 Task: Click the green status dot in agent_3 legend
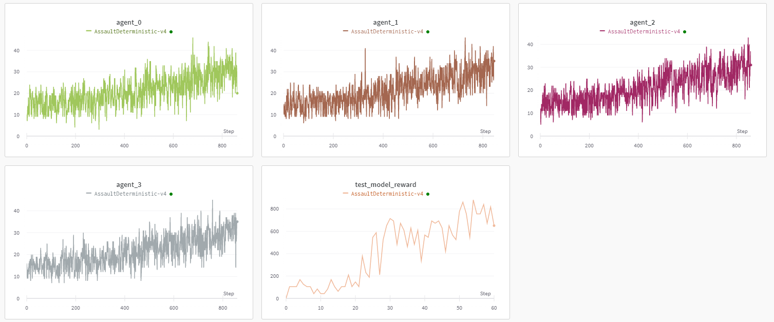click(171, 194)
